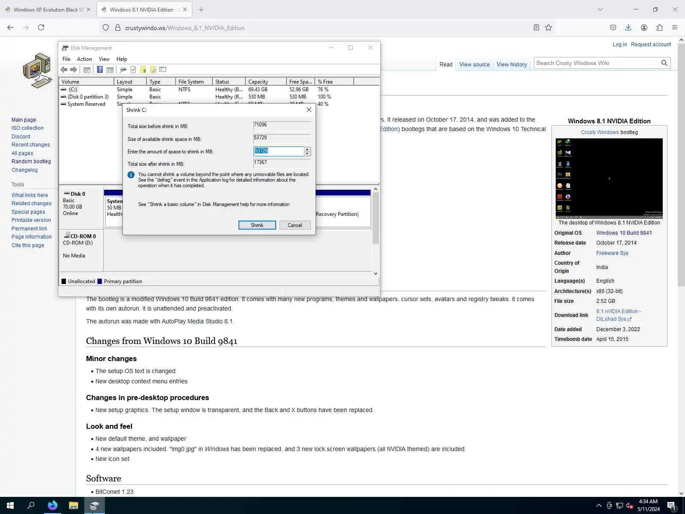Click the red check-mark toolbar icon in Disk Management
This screenshot has height=514, width=685.
133,69
